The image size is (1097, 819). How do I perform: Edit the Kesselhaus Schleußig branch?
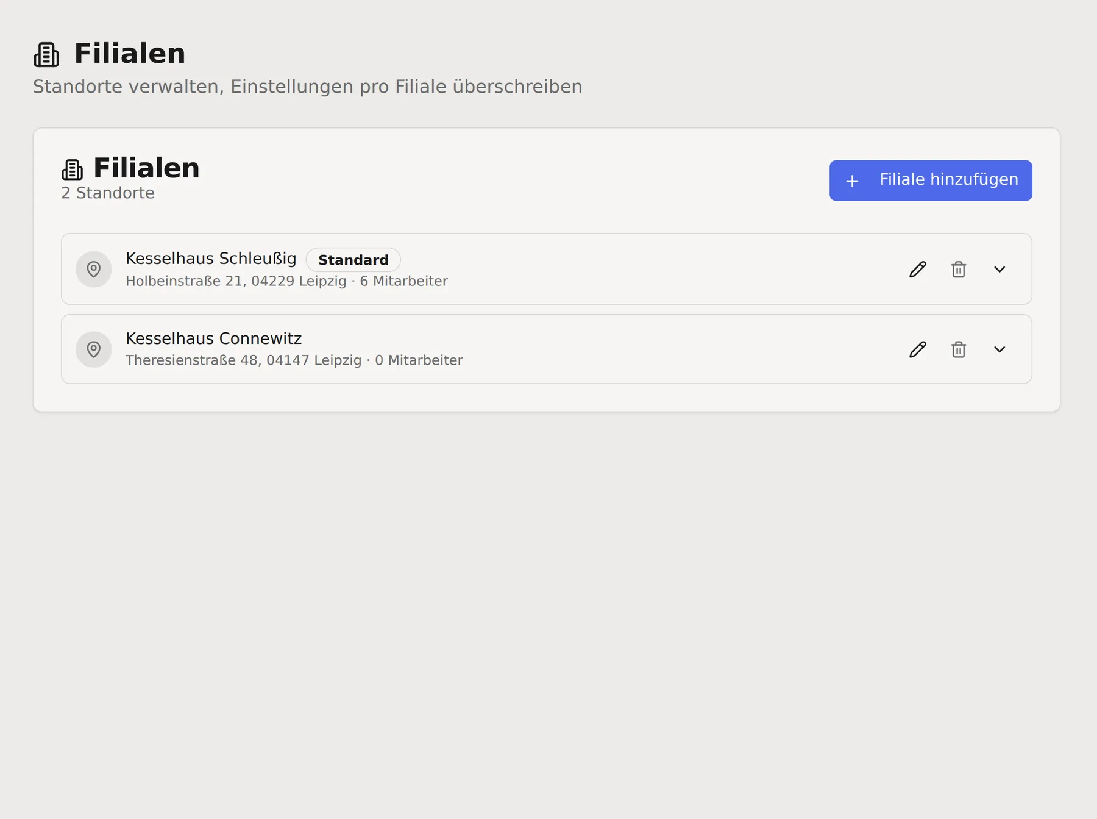click(x=918, y=270)
